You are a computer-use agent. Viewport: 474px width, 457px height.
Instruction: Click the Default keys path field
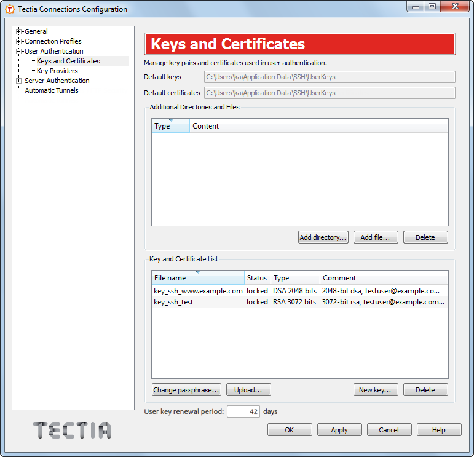(330, 77)
